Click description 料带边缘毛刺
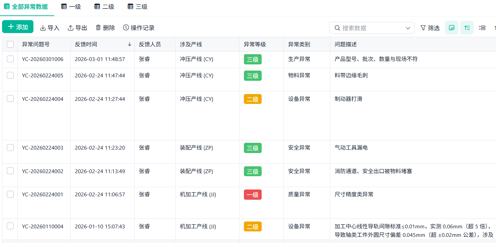Screen dimensions: 496x243 coord(351,76)
